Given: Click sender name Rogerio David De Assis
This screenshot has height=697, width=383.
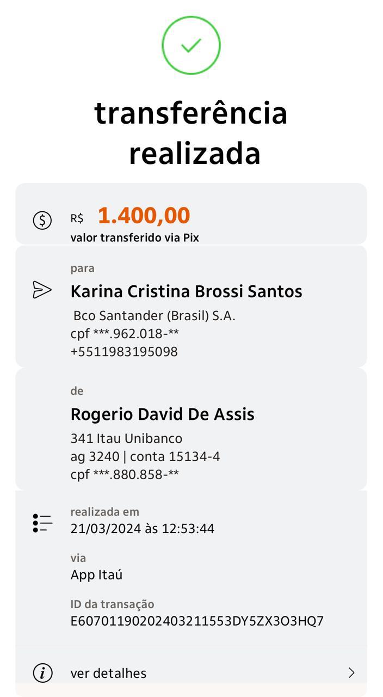Looking at the screenshot, I should 162,414.
